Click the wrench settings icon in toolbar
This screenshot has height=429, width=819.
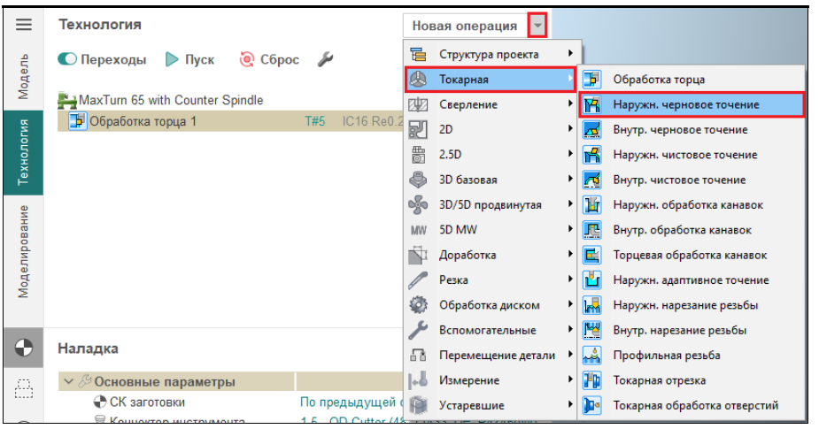pos(325,60)
